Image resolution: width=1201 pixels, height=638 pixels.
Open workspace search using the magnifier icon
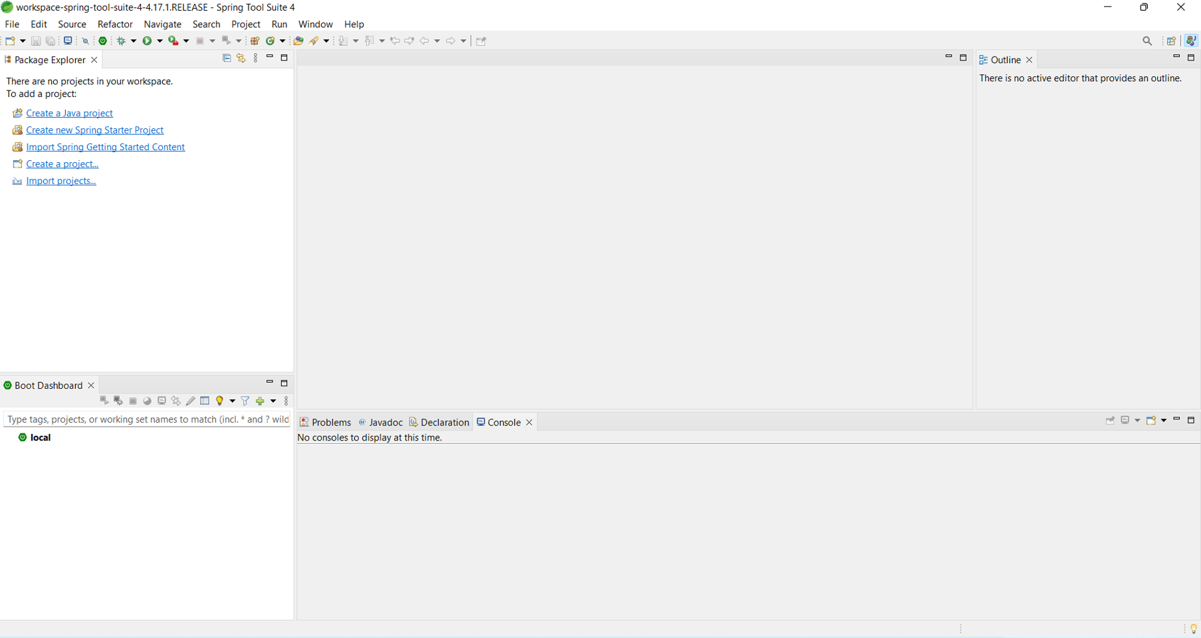1148,41
